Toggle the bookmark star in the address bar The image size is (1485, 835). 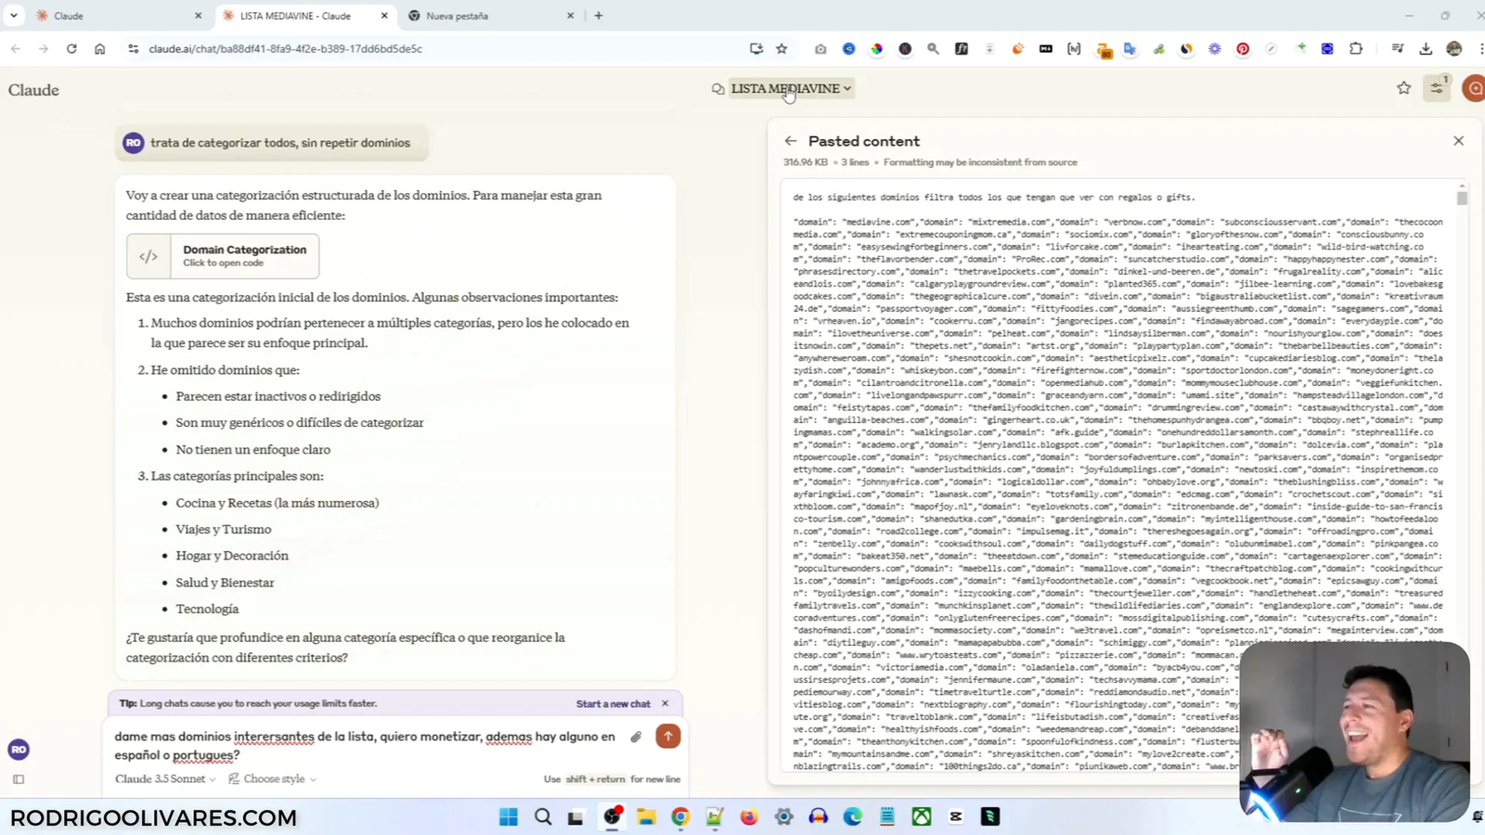click(781, 48)
